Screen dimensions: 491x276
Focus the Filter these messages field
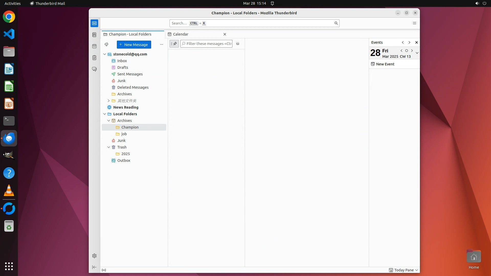click(208, 44)
